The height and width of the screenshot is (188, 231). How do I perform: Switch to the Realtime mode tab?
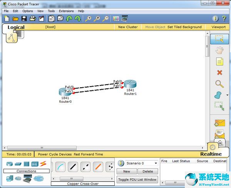click(211, 154)
